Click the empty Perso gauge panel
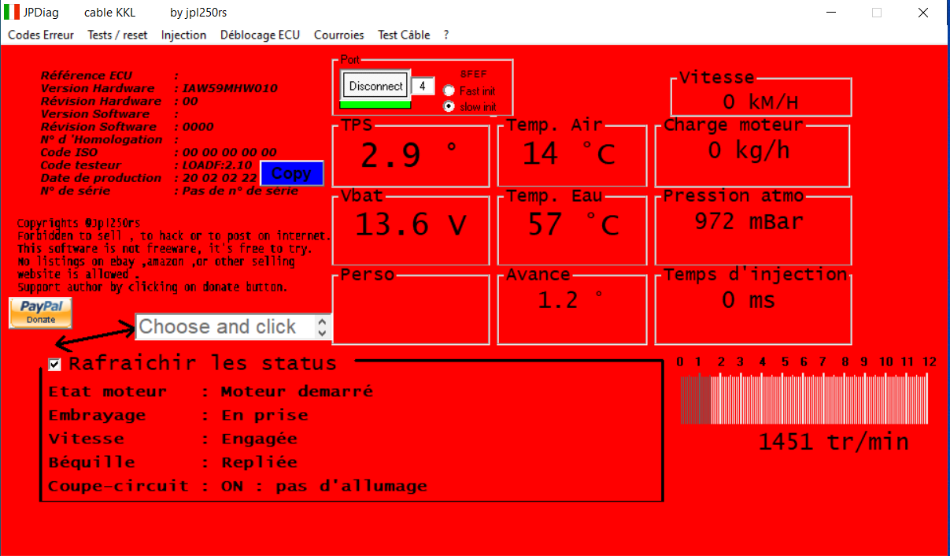 (x=412, y=311)
